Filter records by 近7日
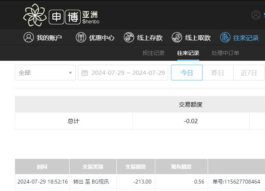265x191 pixels. (248, 73)
